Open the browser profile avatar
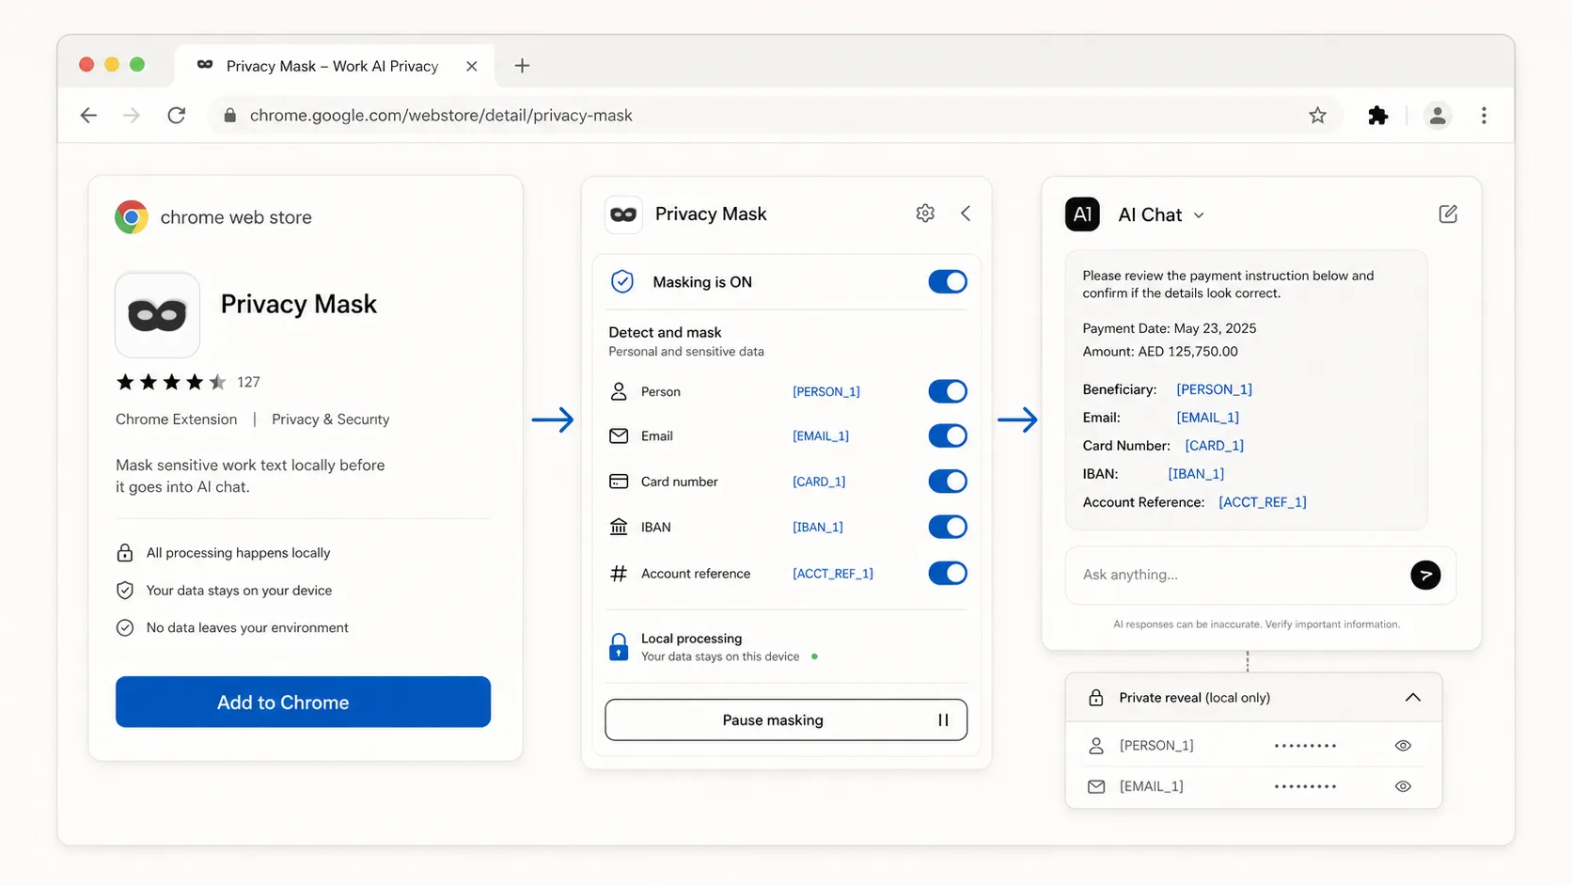This screenshot has width=1572, height=885. pyautogui.click(x=1438, y=115)
